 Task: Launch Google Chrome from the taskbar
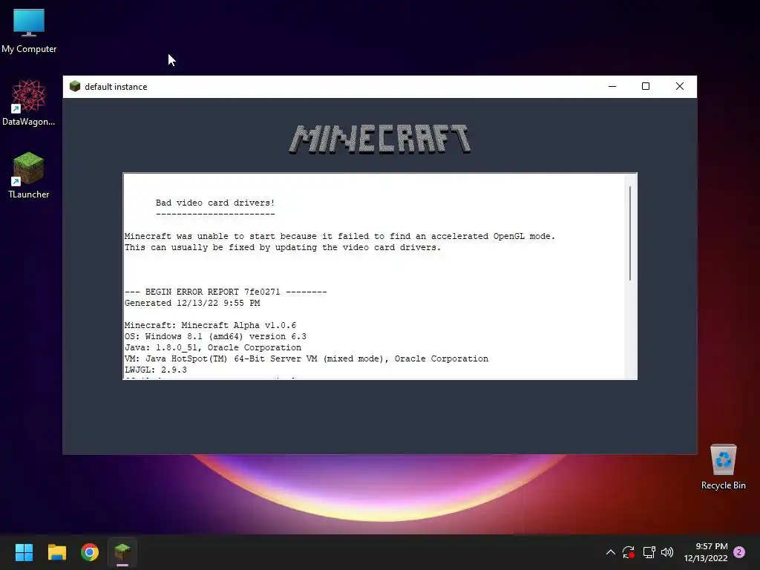tap(90, 552)
